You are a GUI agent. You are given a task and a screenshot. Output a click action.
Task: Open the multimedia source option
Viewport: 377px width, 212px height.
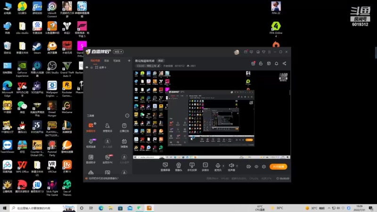205,167
